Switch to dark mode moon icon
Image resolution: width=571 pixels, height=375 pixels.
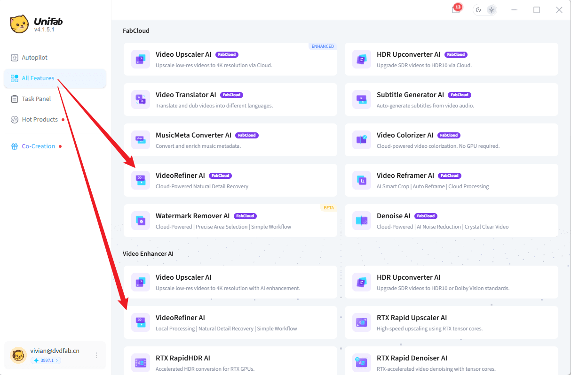click(479, 10)
